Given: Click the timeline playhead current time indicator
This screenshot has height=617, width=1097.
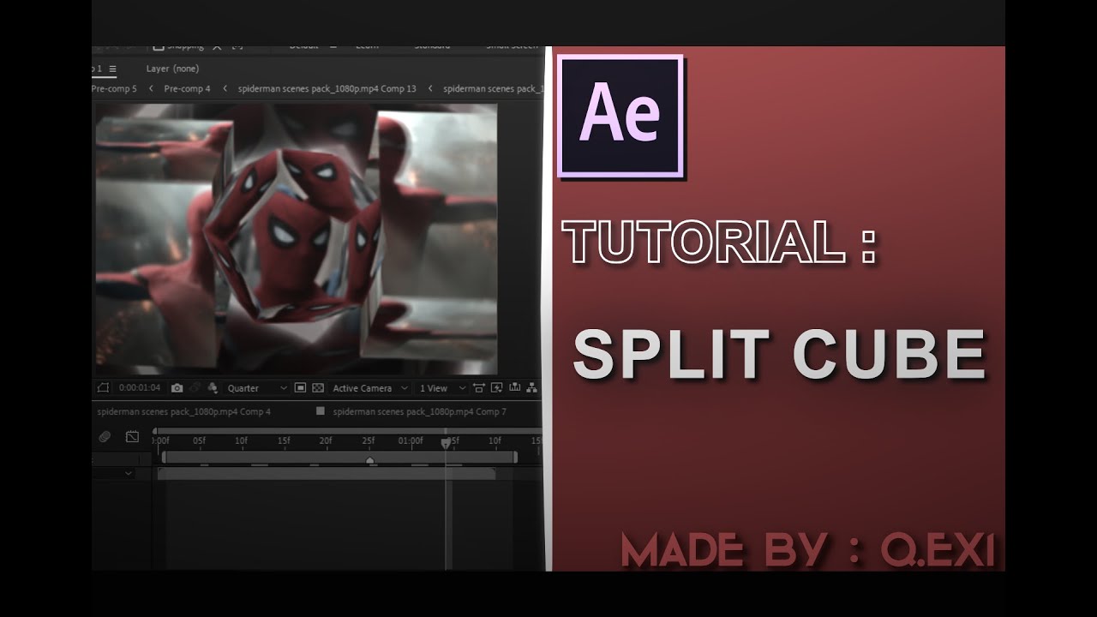Looking at the screenshot, I should [x=446, y=444].
